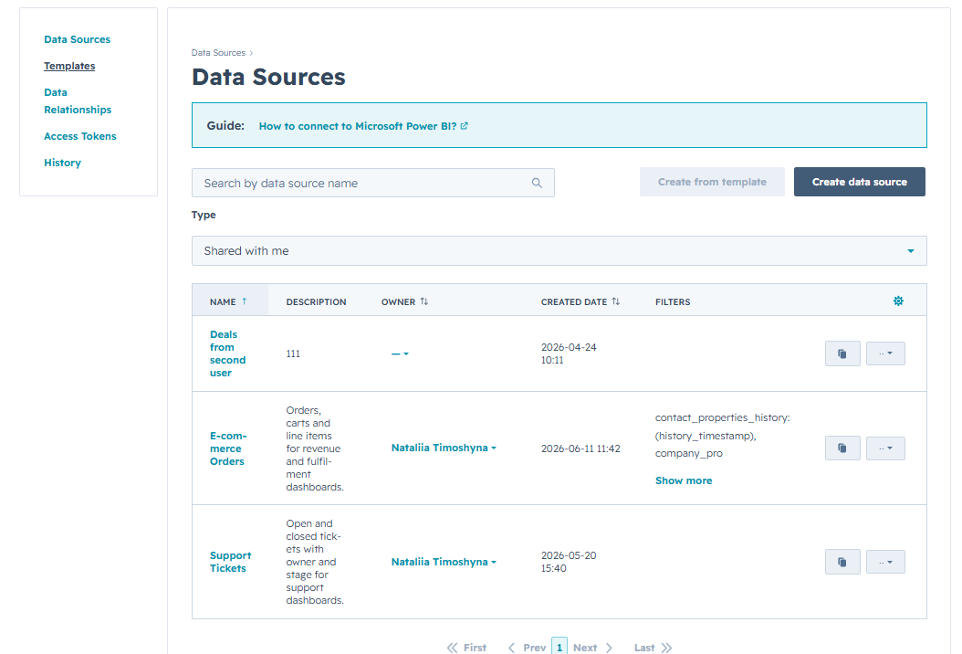Open the E-commerce Orders data source

point(228,448)
